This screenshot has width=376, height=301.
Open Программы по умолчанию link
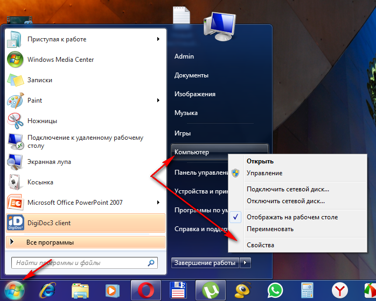pos(201,210)
